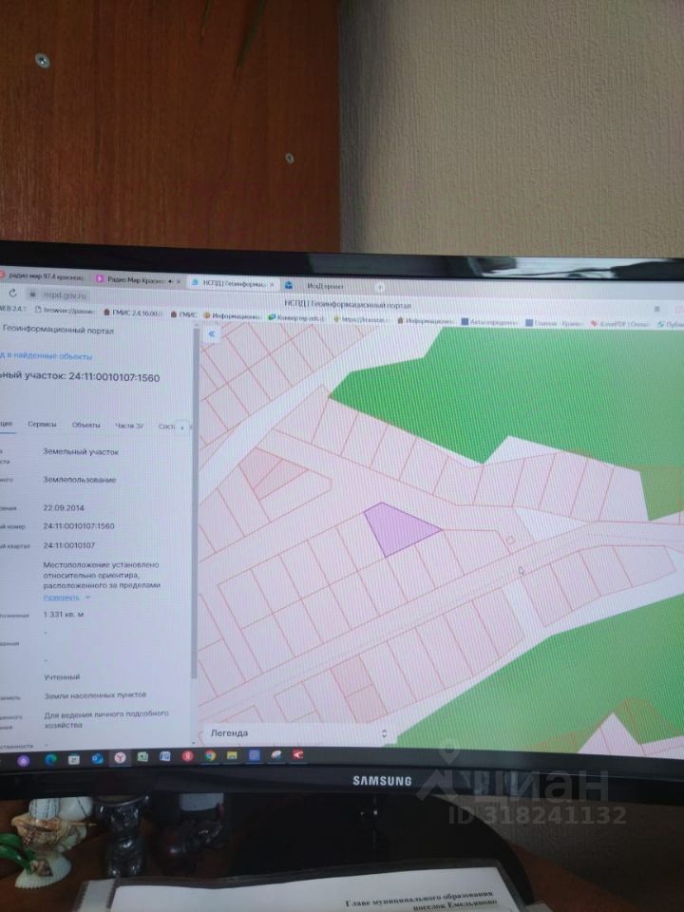The height and width of the screenshot is (912, 684).
Task: Click the cadastral number 24:11:0010107:1560 value
Action: pyautogui.click(x=79, y=525)
